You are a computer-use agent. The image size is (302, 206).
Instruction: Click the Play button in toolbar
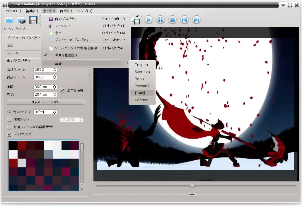149,20
